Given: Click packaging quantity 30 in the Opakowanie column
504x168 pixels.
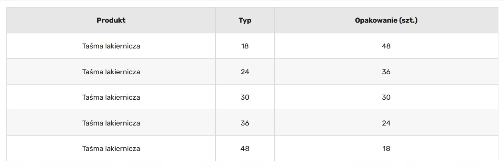Looking at the screenshot, I should (386, 97).
